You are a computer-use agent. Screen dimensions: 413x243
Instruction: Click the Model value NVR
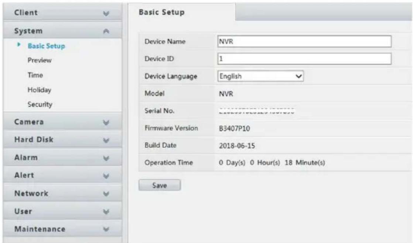pos(226,94)
